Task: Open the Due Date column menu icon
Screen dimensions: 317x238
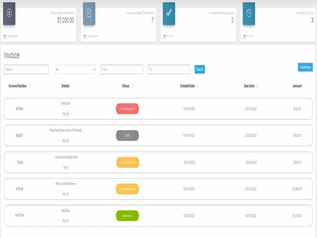Action: 258,86
